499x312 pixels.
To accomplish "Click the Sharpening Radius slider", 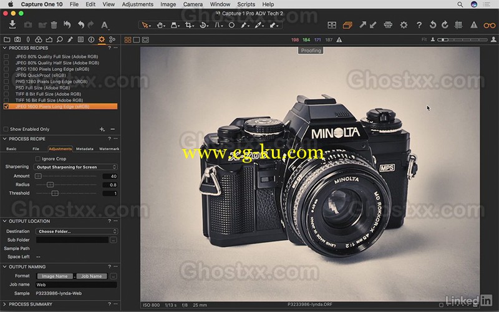I will (x=66, y=184).
